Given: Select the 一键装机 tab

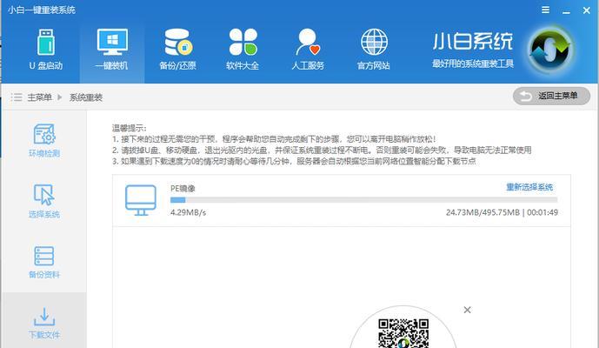Looking at the screenshot, I should coord(112,50).
